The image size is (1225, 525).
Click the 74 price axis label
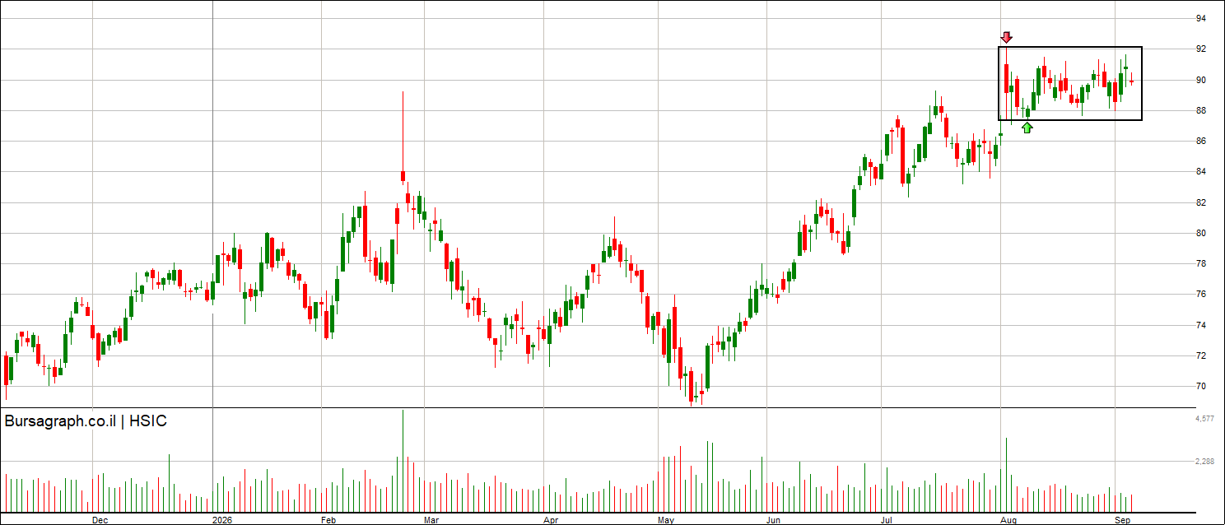click(x=1201, y=326)
